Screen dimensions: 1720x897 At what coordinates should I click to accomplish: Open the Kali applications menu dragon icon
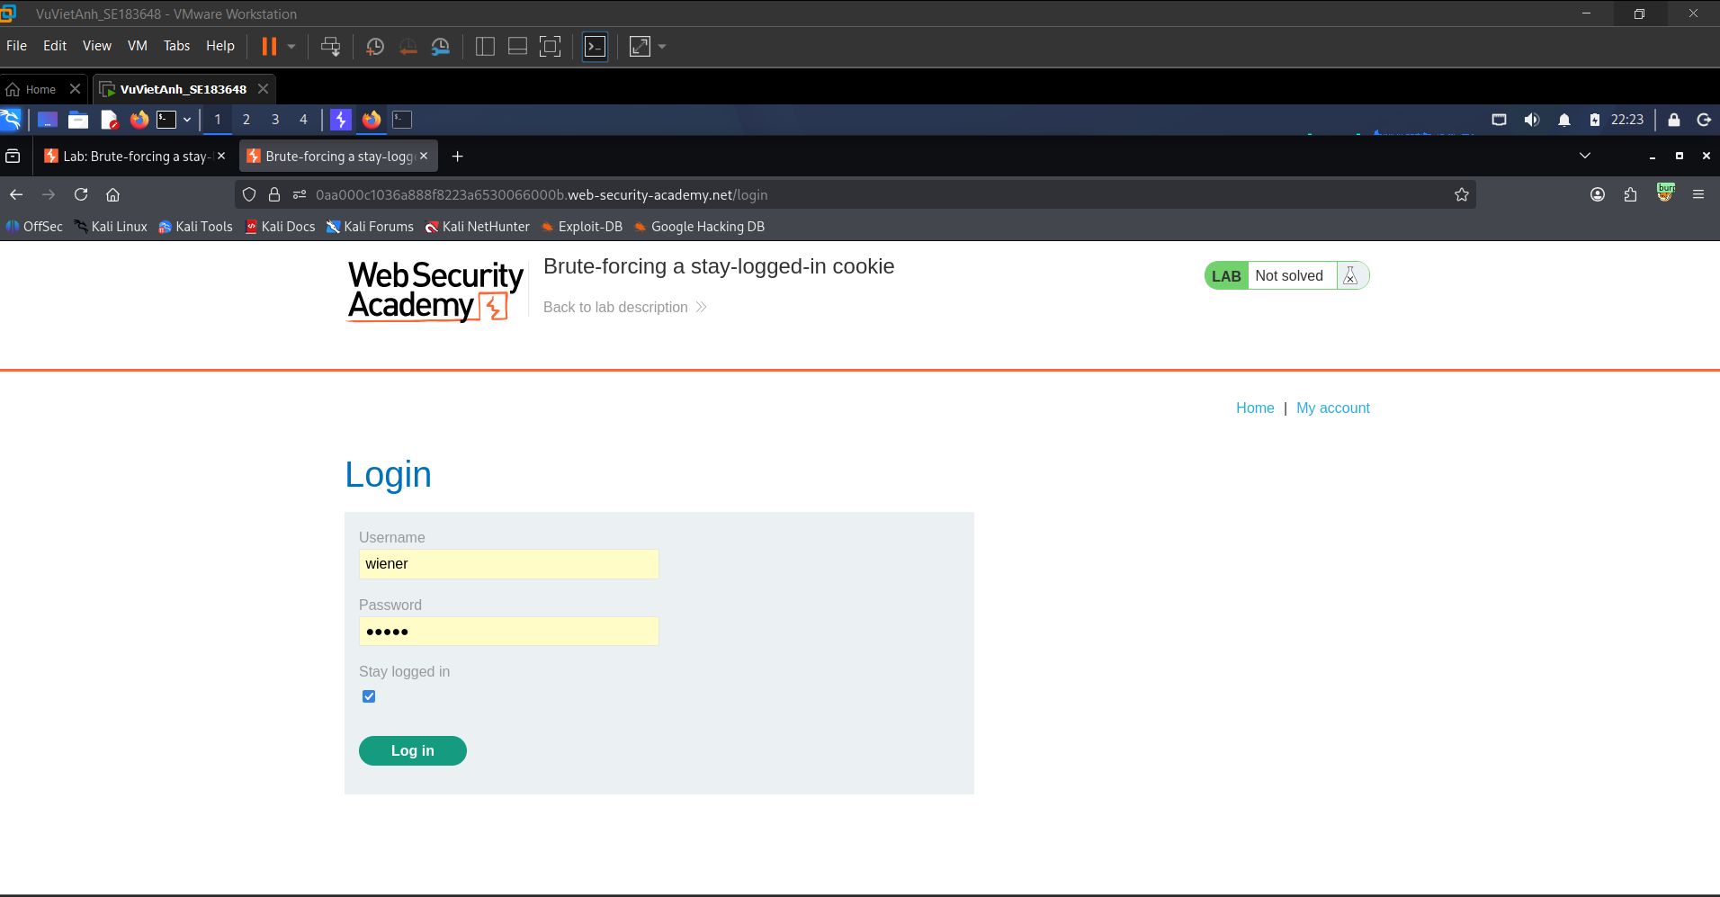(11, 120)
